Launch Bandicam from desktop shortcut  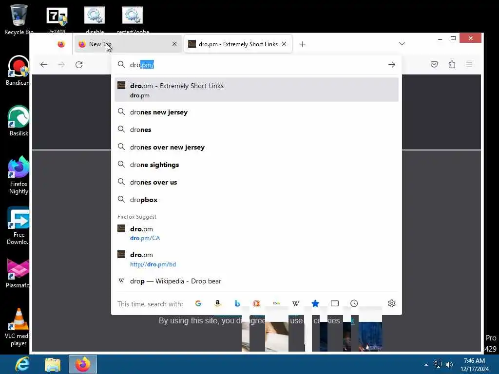[19, 70]
